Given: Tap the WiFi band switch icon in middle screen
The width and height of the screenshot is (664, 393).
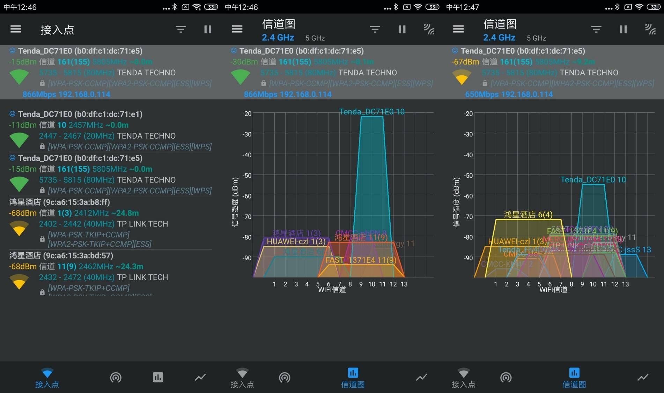Looking at the screenshot, I should 429,29.
